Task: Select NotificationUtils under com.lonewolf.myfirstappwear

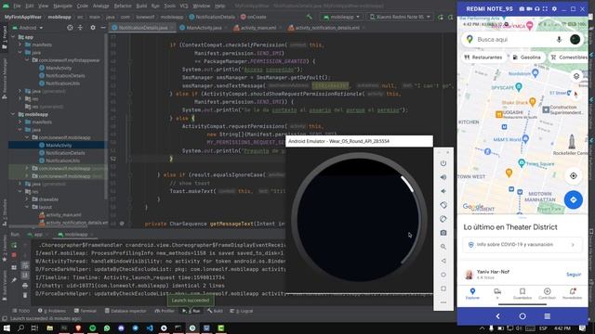Action: tap(62, 83)
